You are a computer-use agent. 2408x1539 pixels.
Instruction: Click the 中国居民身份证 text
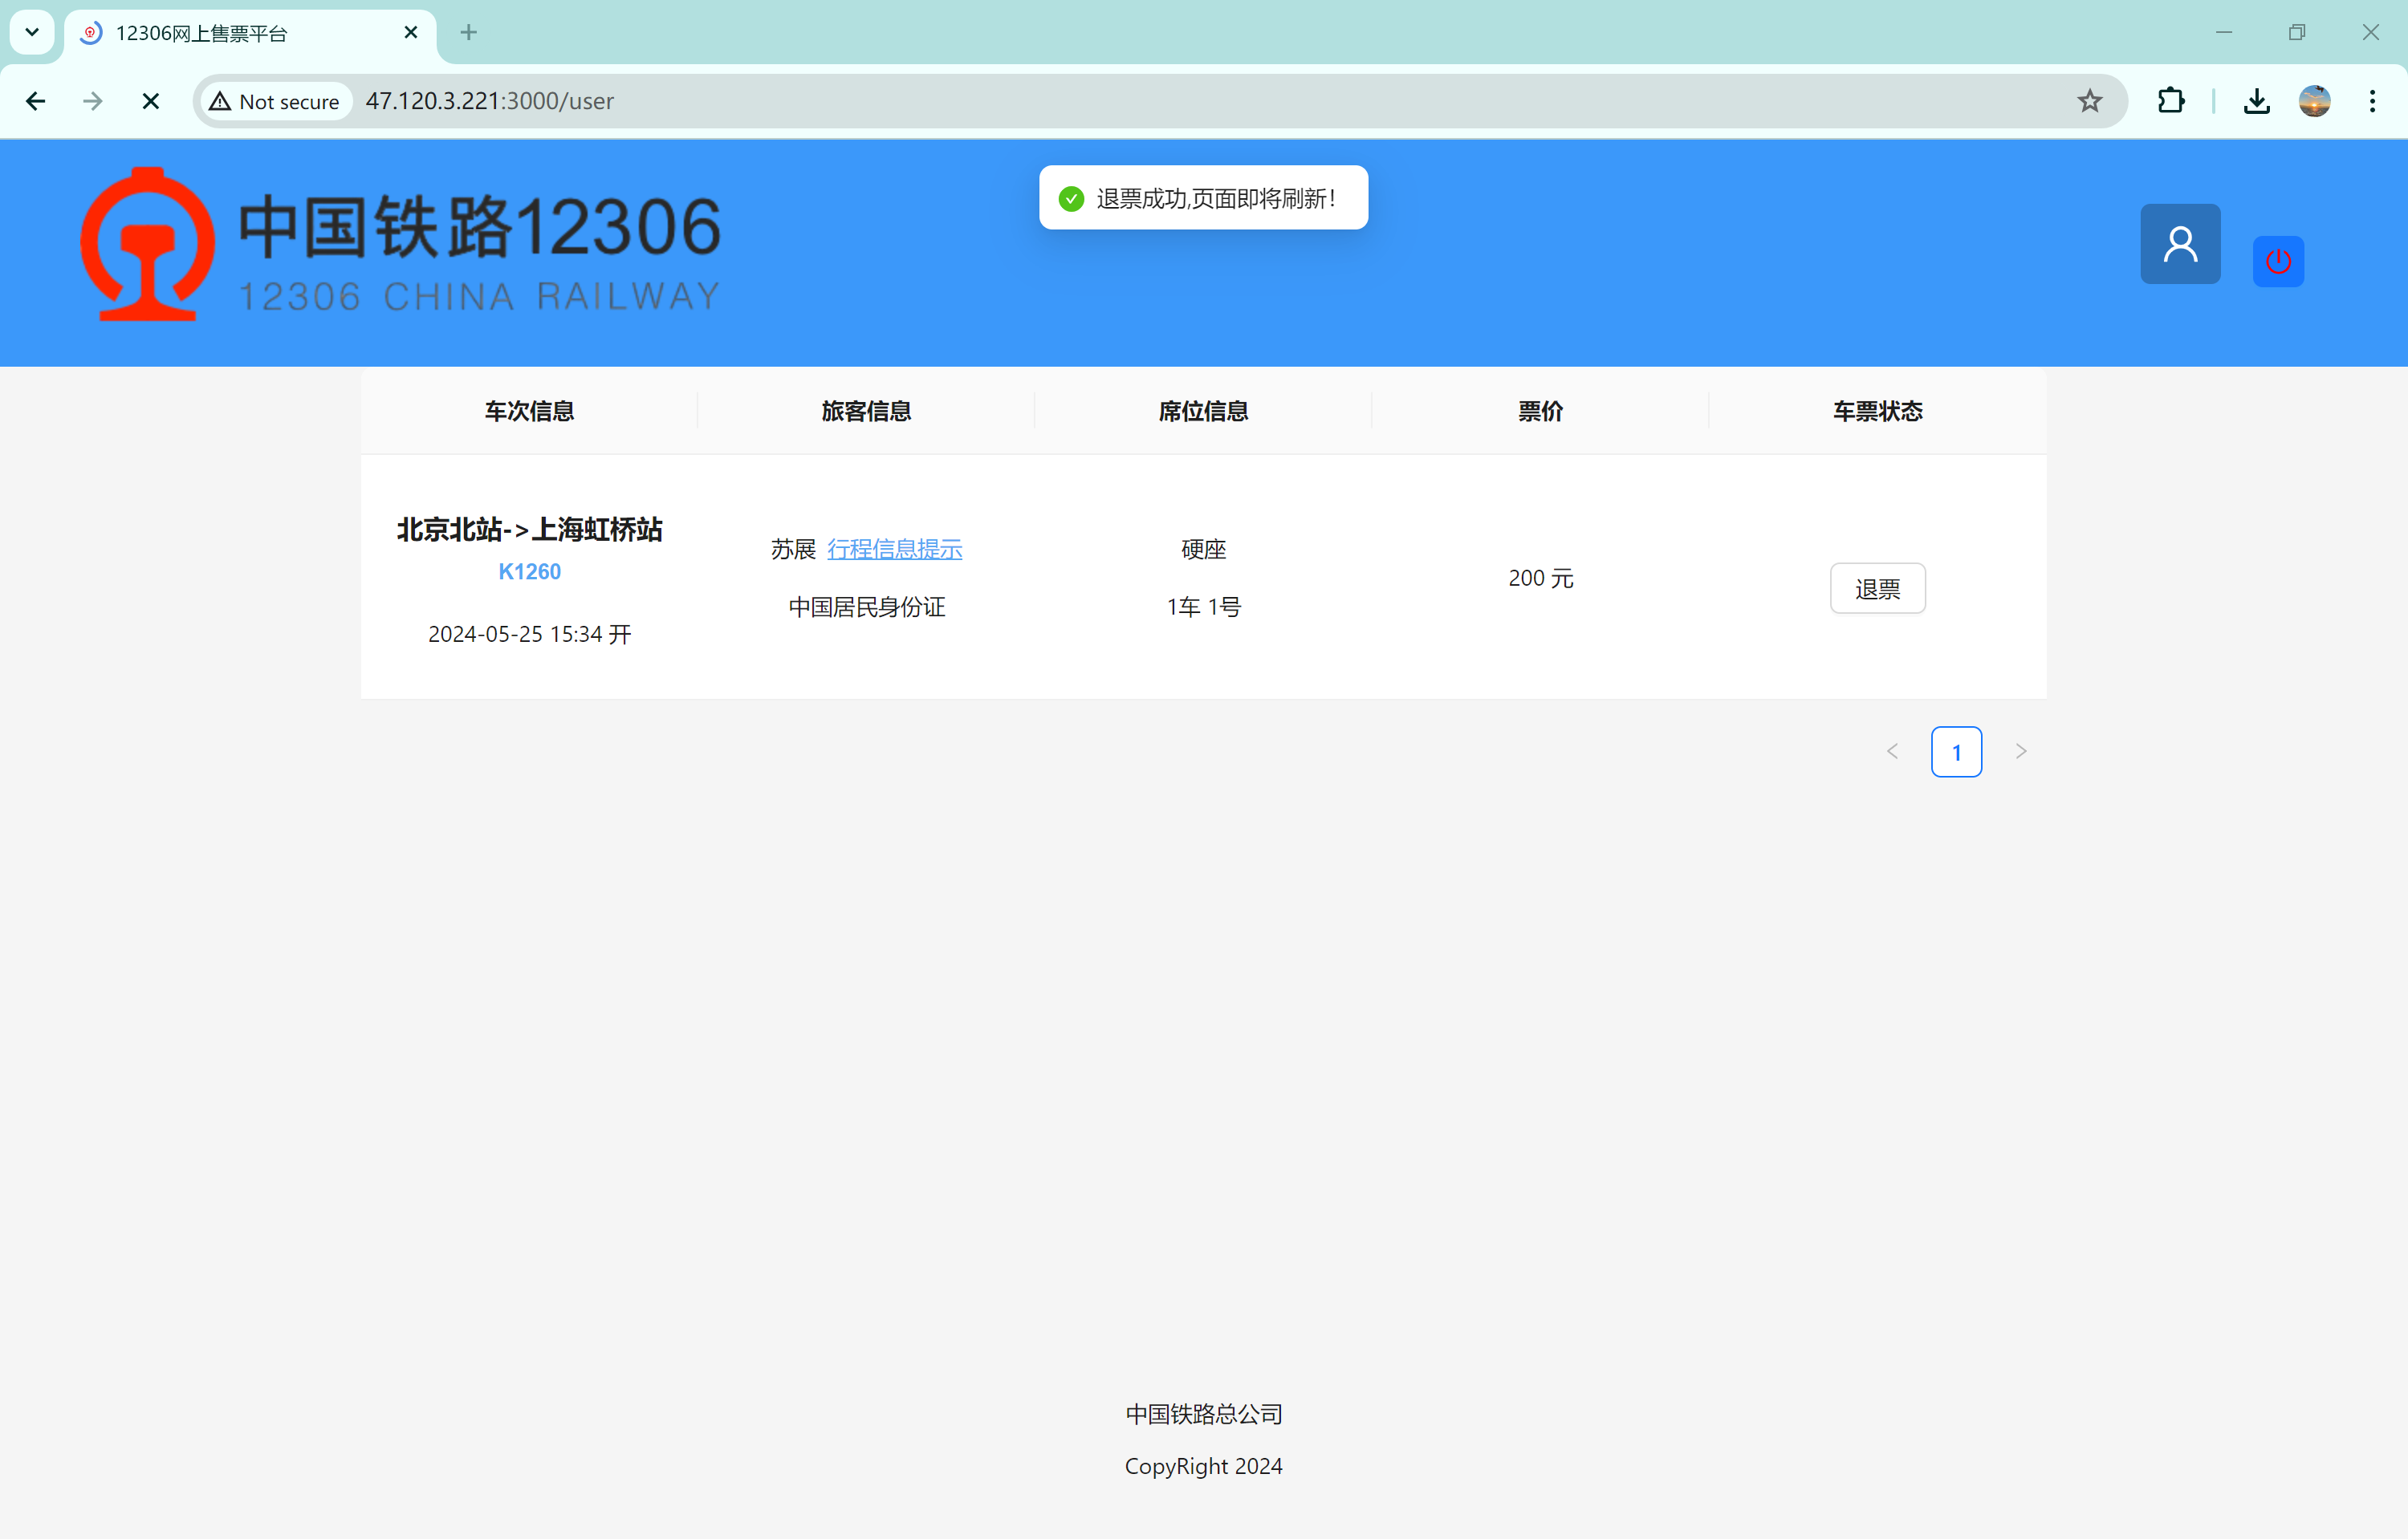coord(867,607)
